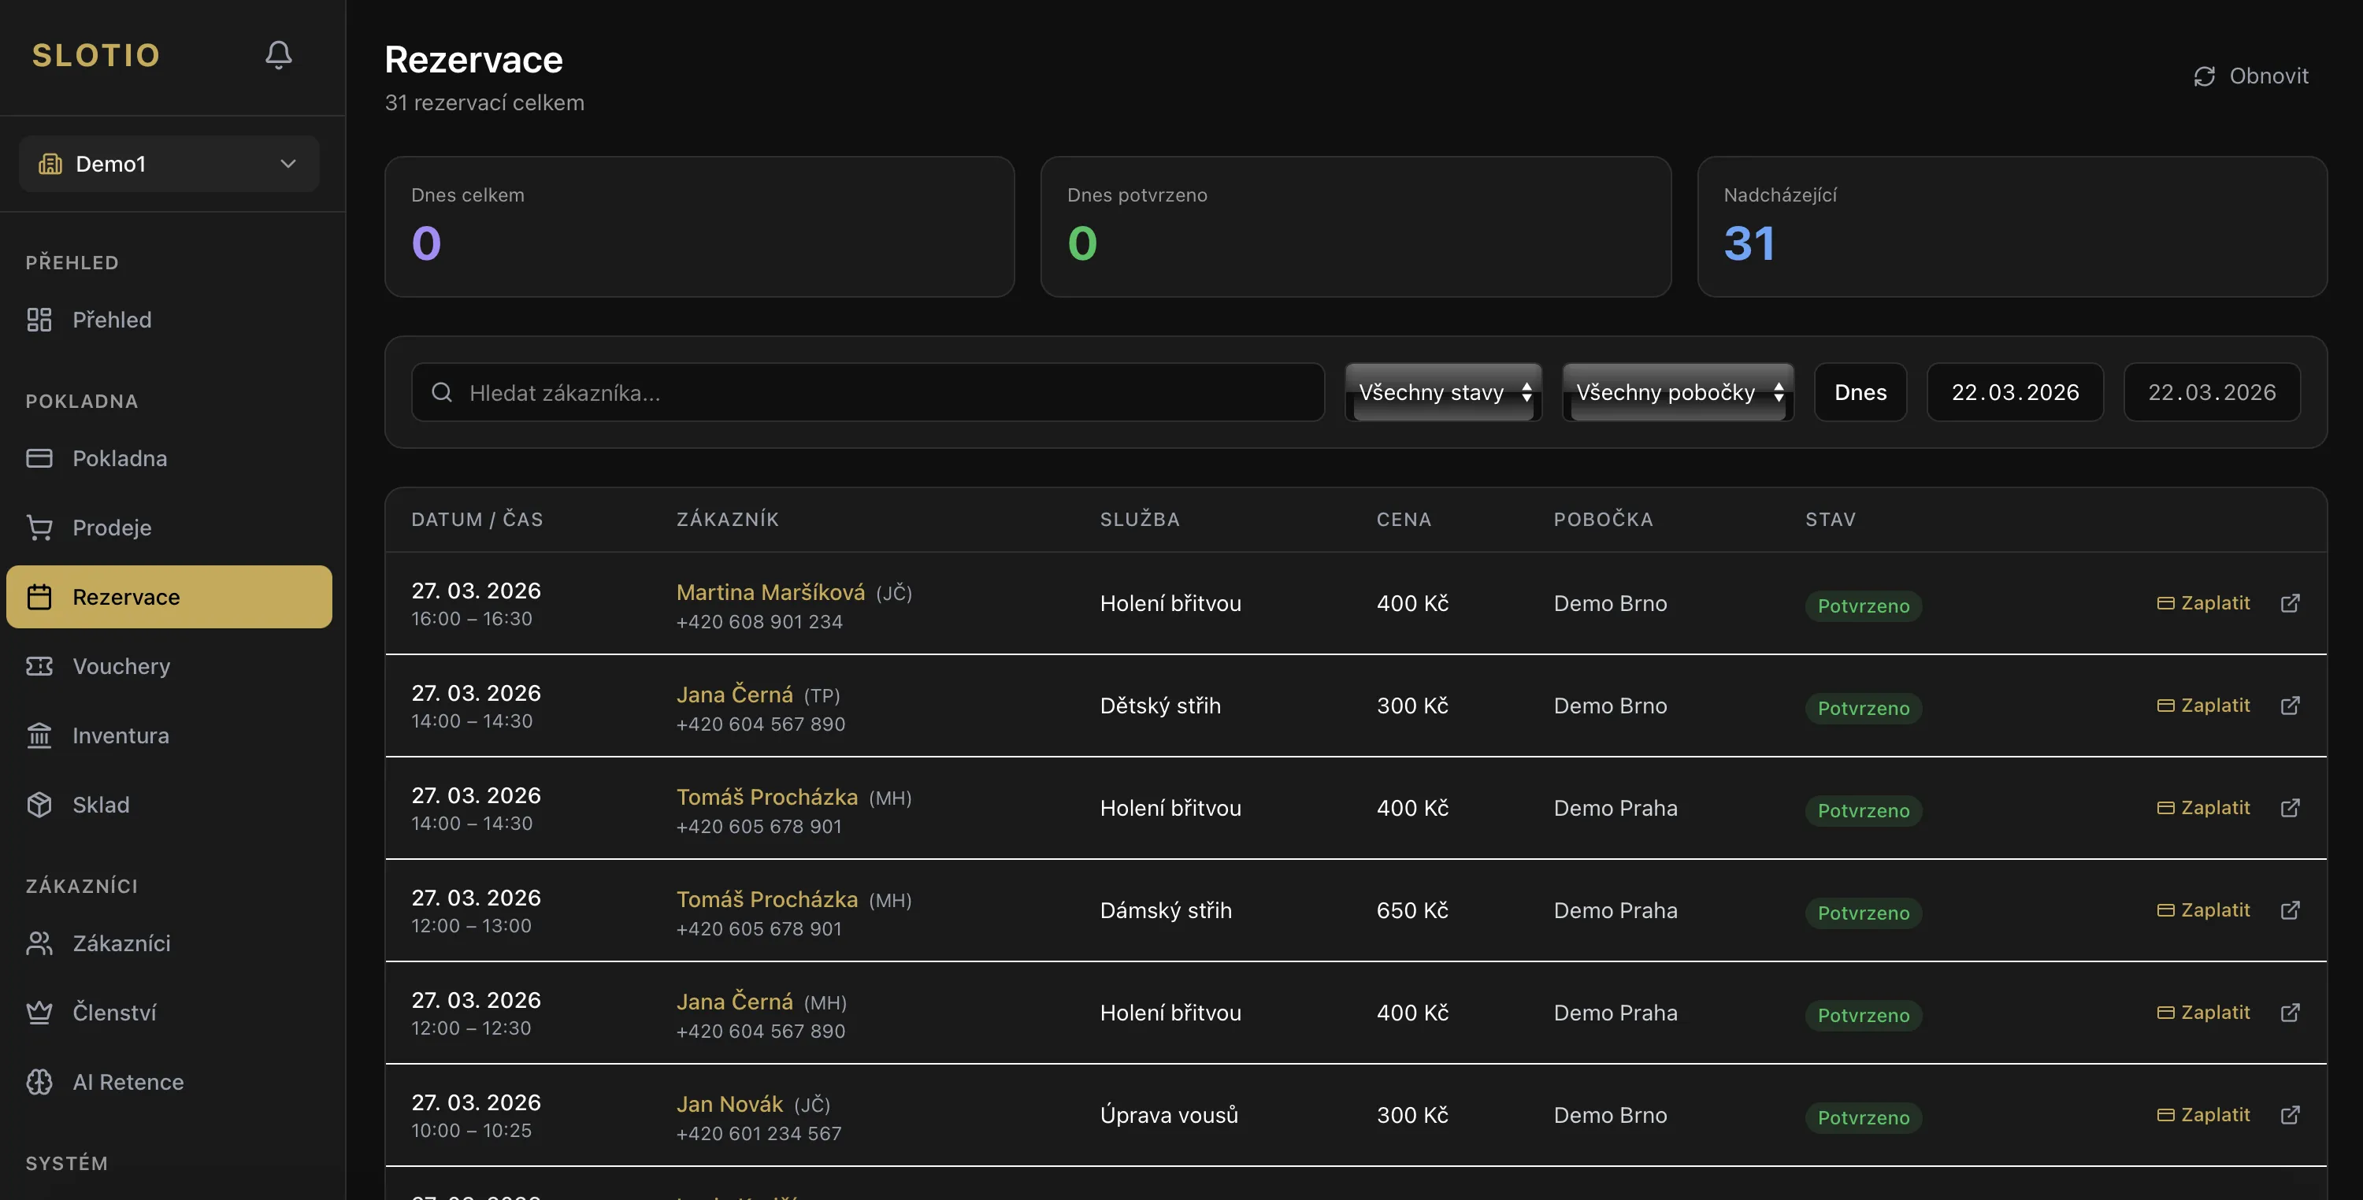Open AI Retence from the sidebar
The image size is (2363, 1200).
pyautogui.click(x=169, y=1082)
